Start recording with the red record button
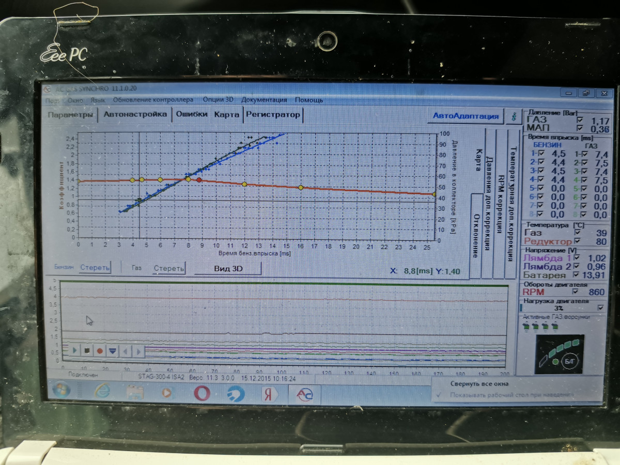Viewport: 620px width, 465px height. pos(100,350)
